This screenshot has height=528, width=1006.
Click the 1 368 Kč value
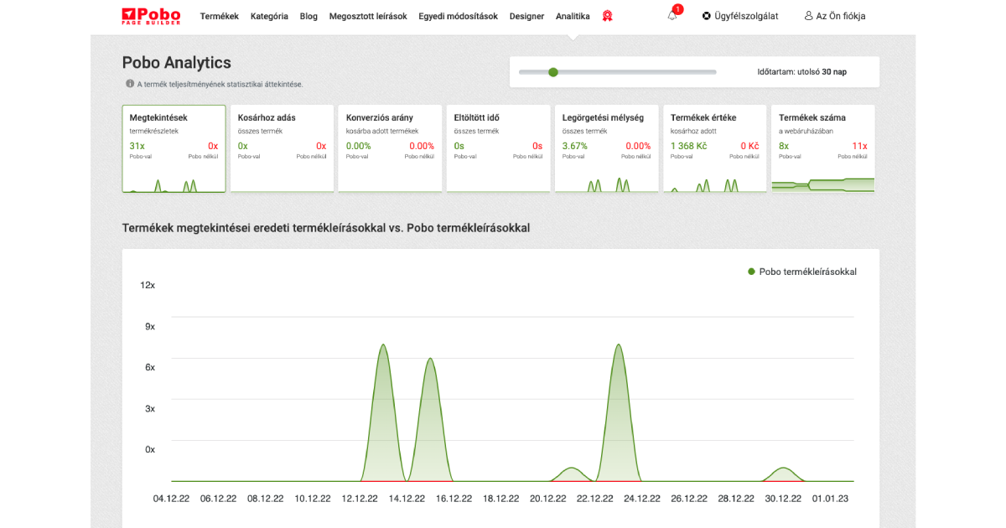tap(688, 146)
